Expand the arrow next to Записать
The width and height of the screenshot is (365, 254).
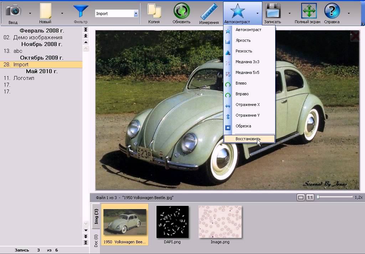[289, 13]
